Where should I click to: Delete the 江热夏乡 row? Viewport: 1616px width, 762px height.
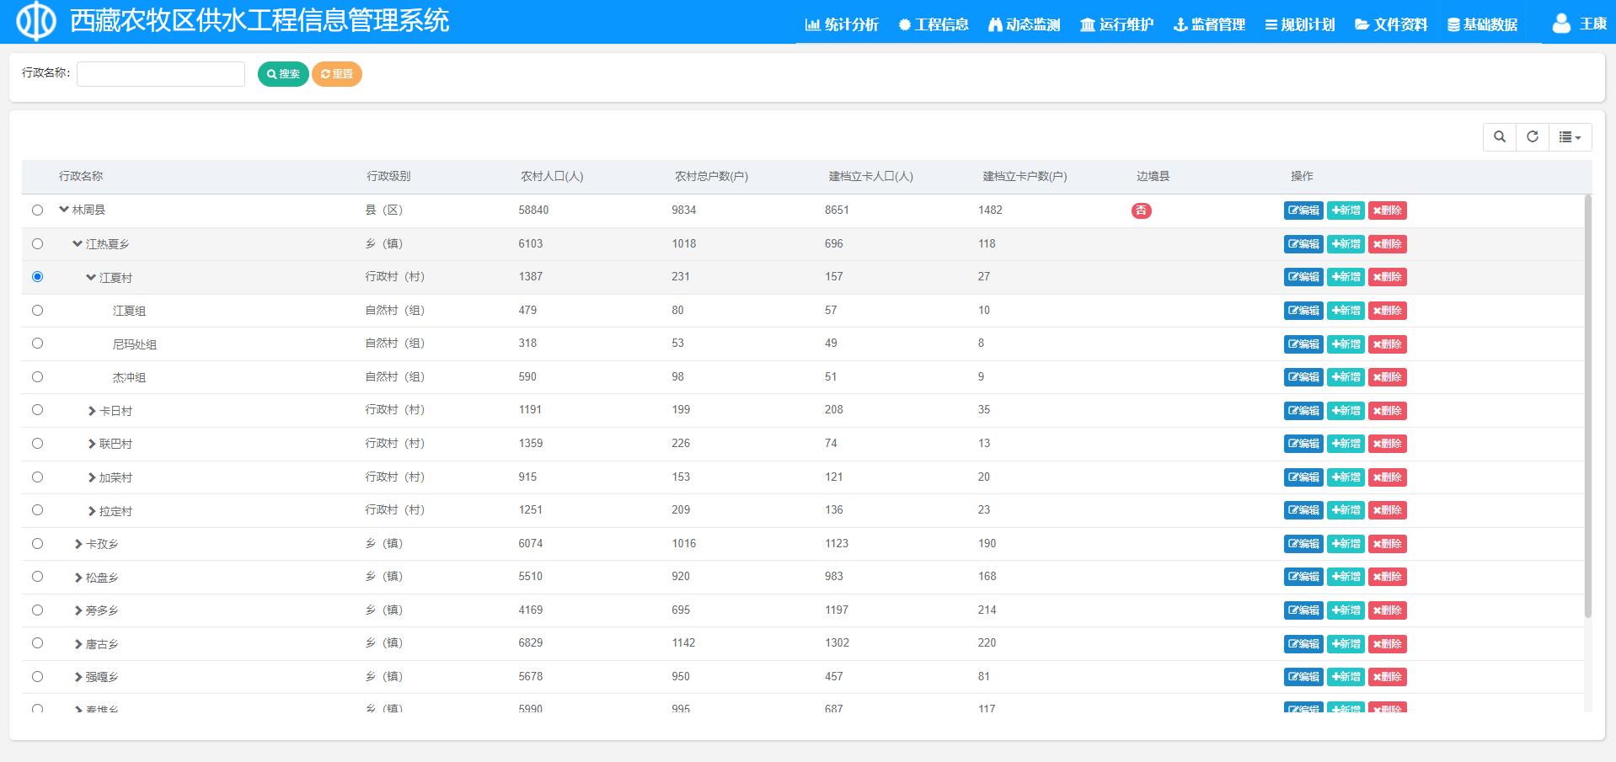point(1387,244)
